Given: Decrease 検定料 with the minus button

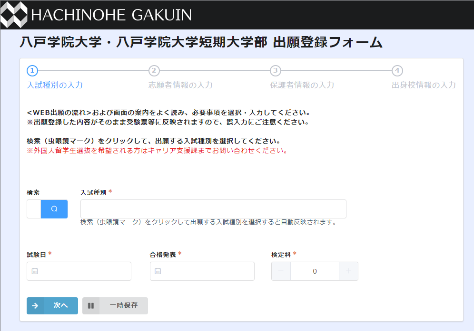Looking at the screenshot, I should point(281,271).
